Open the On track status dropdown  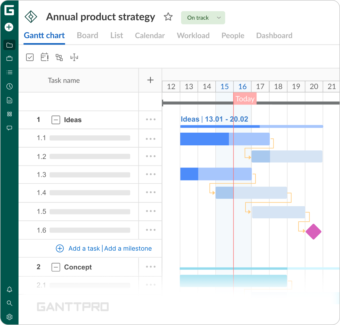[x=203, y=18]
